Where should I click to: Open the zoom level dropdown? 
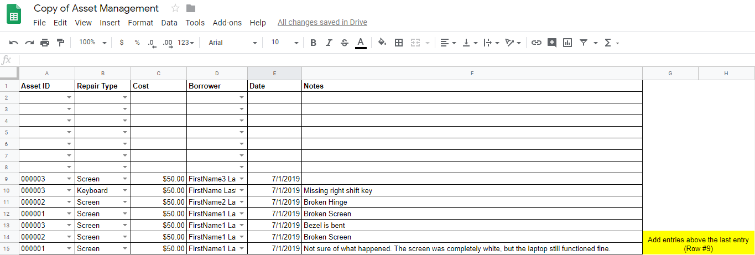click(x=92, y=43)
